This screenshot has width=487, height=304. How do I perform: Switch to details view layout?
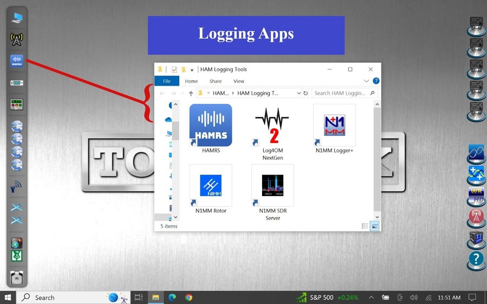[365, 226]
